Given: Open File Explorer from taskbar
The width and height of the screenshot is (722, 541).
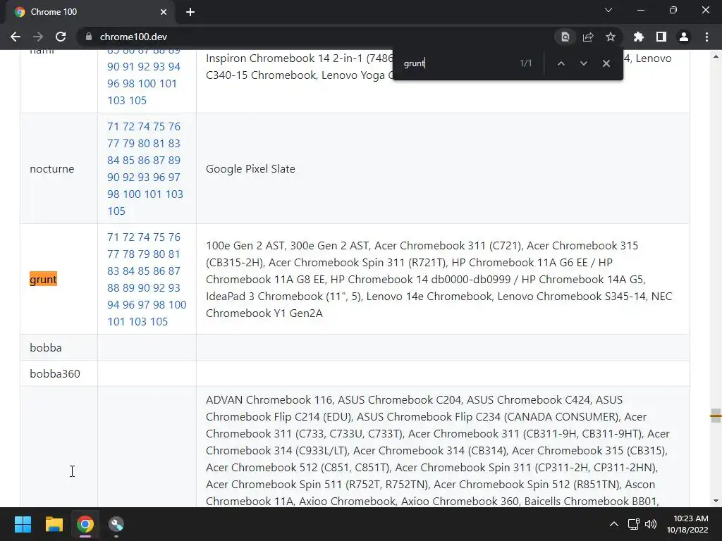Looking at the screenshot, I should (54, 524).
